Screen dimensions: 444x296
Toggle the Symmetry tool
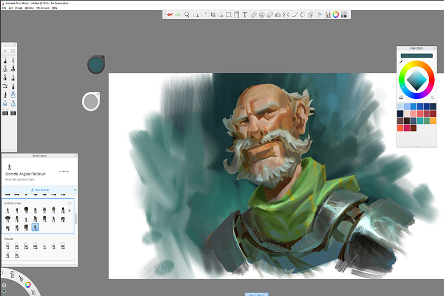(286, 15)
